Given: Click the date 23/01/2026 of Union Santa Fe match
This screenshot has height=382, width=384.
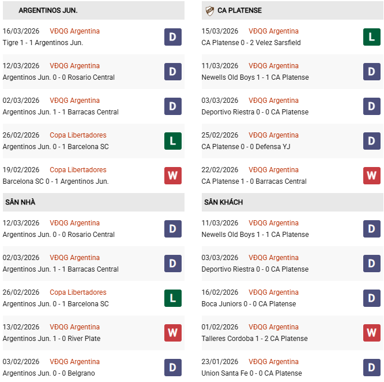Looking at the screenshot, I should click(x=220, y=362).
